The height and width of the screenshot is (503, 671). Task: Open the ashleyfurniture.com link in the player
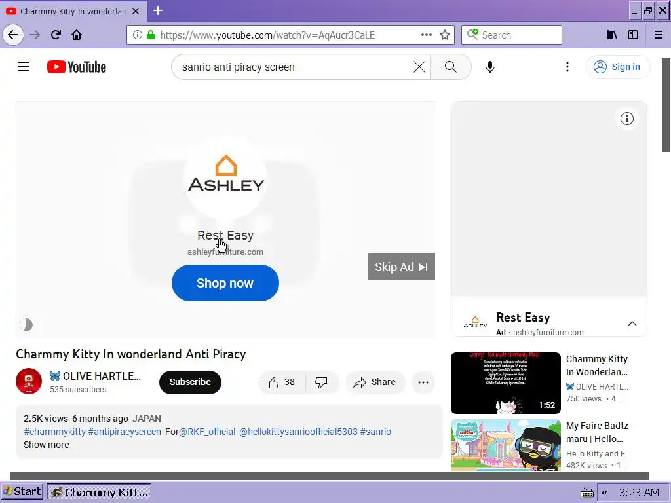click(x=225, y=252)
